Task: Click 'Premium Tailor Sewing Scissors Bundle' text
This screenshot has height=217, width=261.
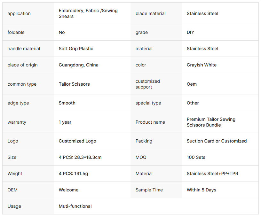Action: coord(211,122)
